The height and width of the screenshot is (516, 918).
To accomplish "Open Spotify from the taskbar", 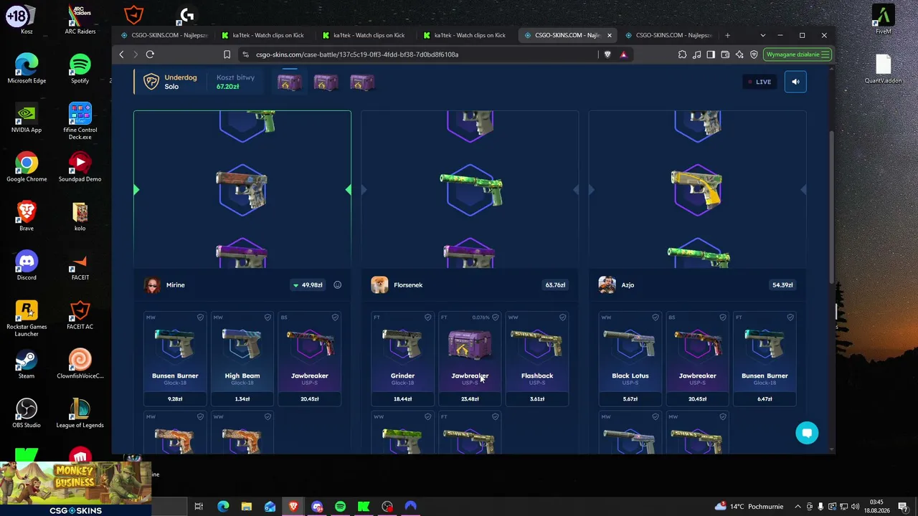I will pyautogui.click(x=341, y=507).
